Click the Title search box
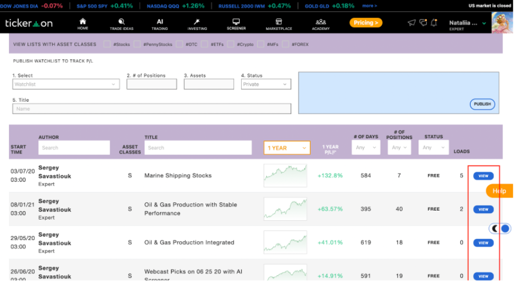This screenshot has width=515, height=286. click(198, 148)
